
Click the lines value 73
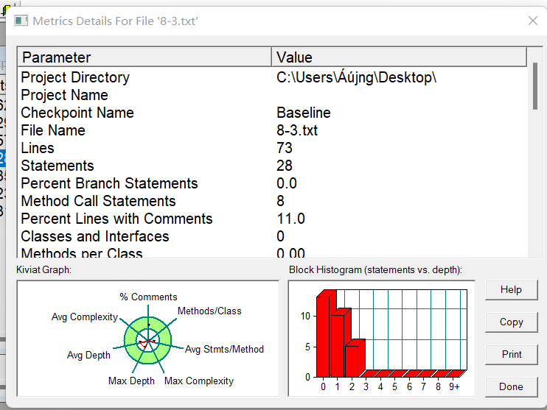(x=285, y=148)
